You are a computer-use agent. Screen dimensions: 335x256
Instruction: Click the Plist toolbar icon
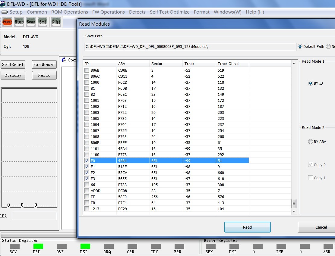click(x=56, y=22)
